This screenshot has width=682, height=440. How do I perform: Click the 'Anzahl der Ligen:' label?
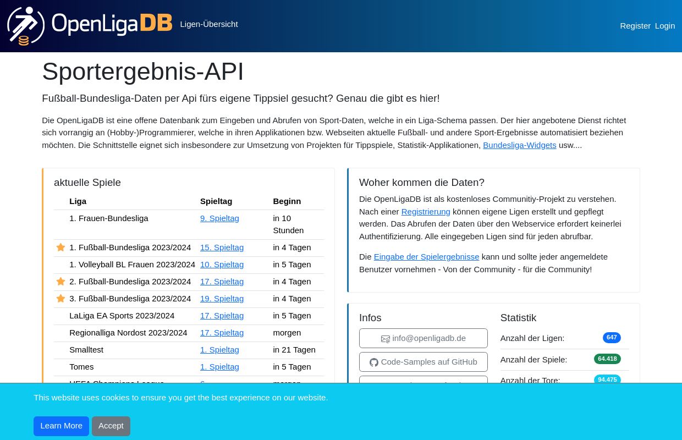coord(532,338)
